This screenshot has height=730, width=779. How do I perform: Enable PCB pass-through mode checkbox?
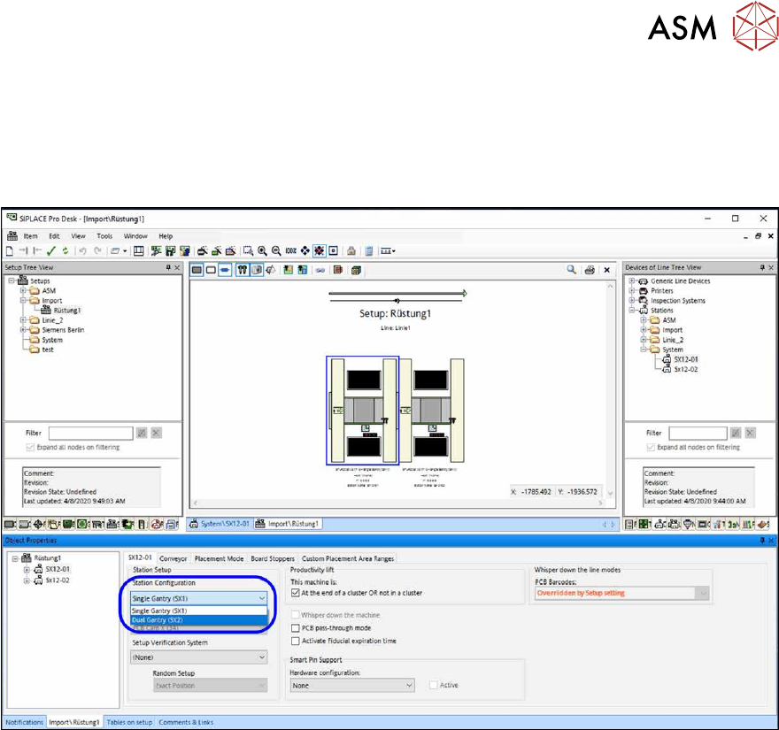pos(295,628)
